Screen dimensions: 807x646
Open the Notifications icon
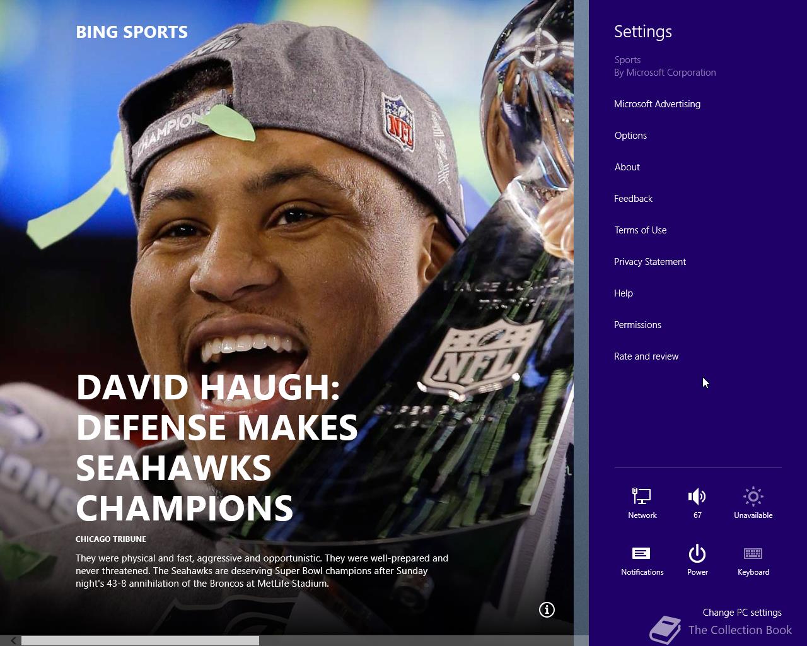click(x=641, y=553)
